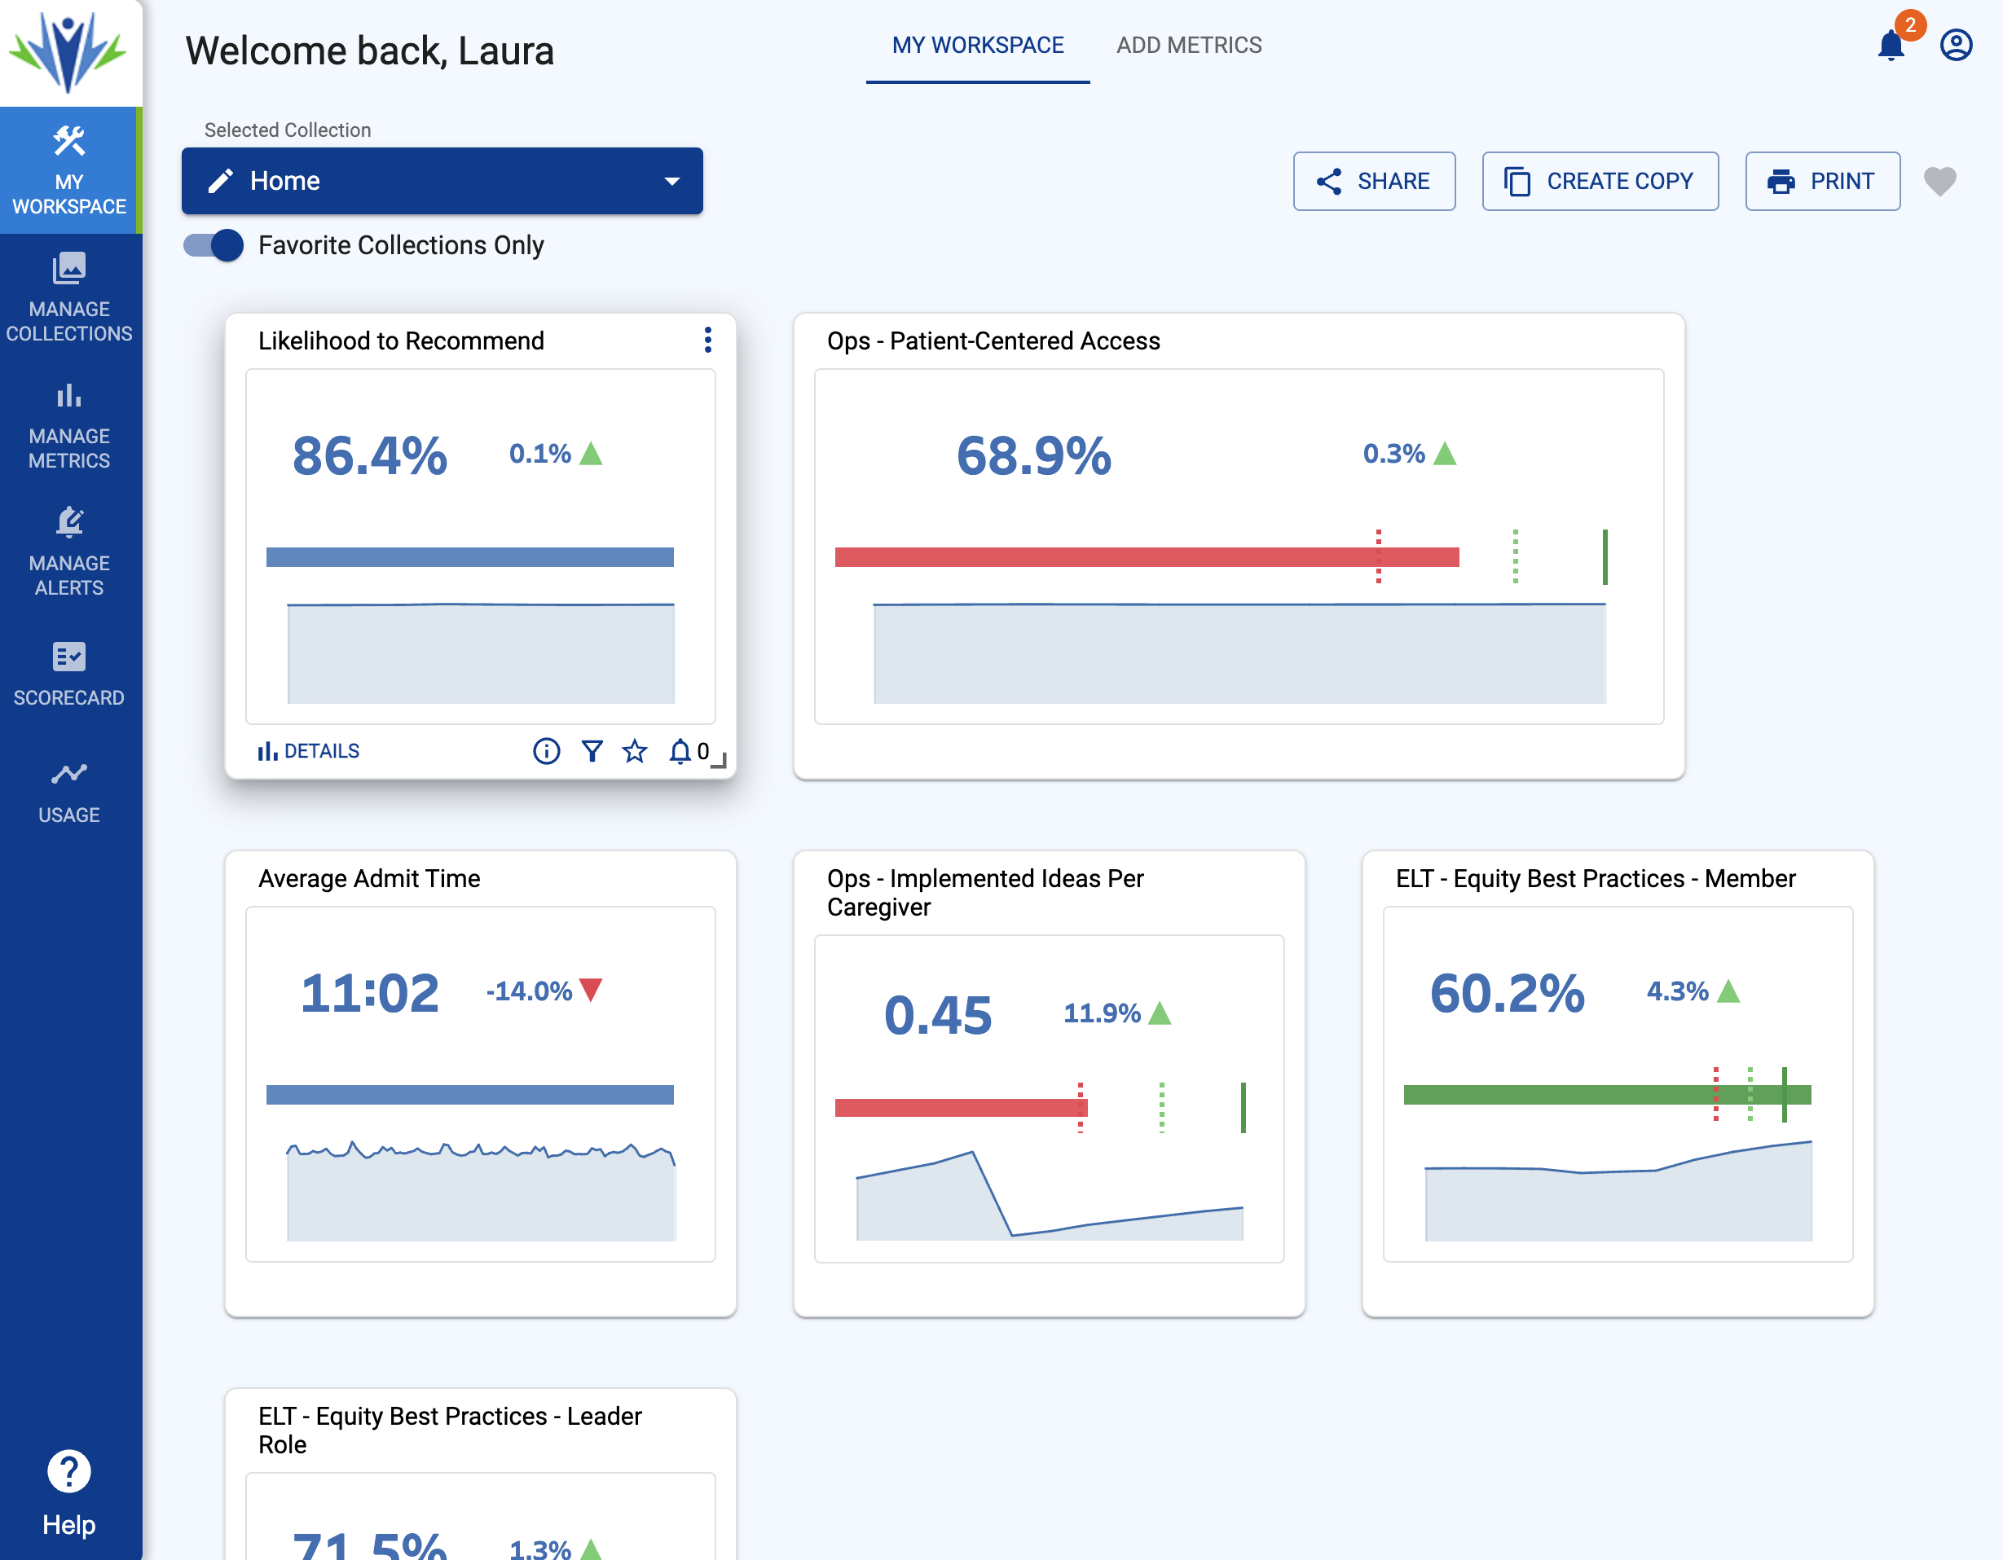Viewport: 2003px width, 1560px height.
Task: Switch to Add Metrics tab
Action: tap(1189, 45)
